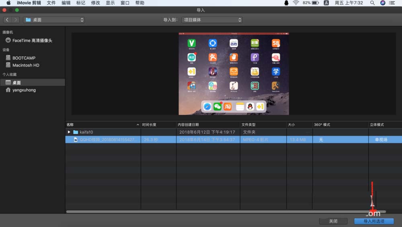Click the 13.4 MB size cell

(297, 140)
